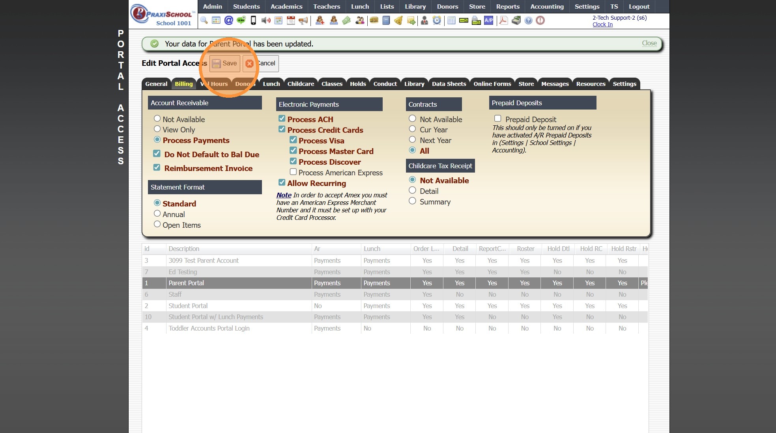Select the Student Portal row in table
The width and height of the screenshot is (776, 433).
point(188,306)
